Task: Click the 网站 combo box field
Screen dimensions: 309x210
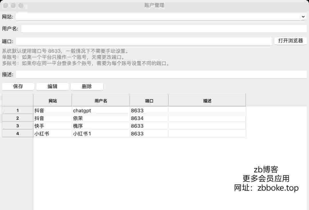Action: point(161,17)
